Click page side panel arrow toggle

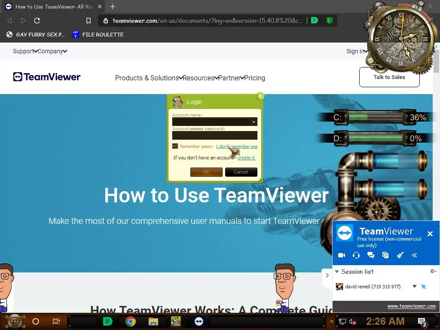click(x=327, y=275)
